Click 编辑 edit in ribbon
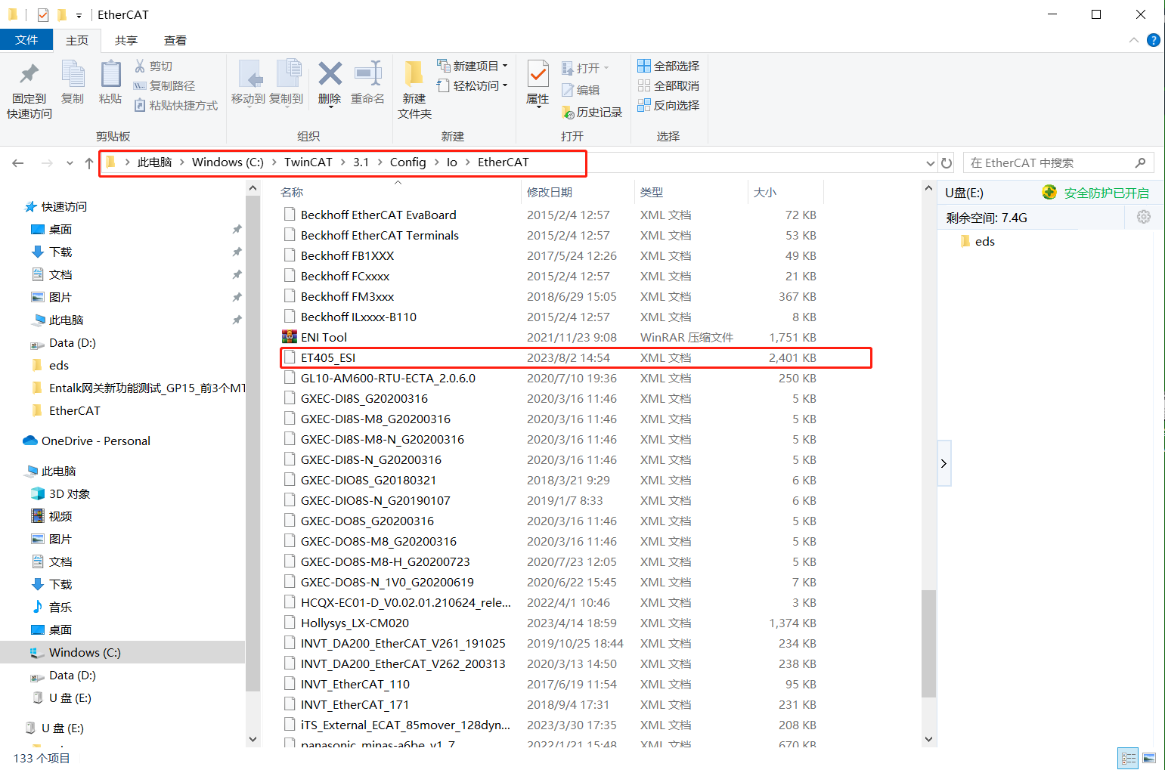Screen dimensions: 1165x770 (x=581, y=90)
